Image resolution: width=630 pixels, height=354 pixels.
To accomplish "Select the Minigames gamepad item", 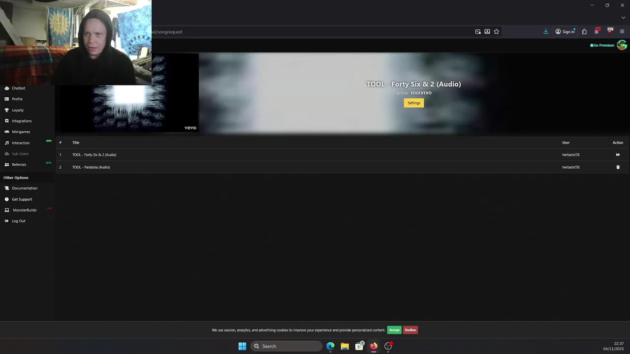I will point(21,132).
